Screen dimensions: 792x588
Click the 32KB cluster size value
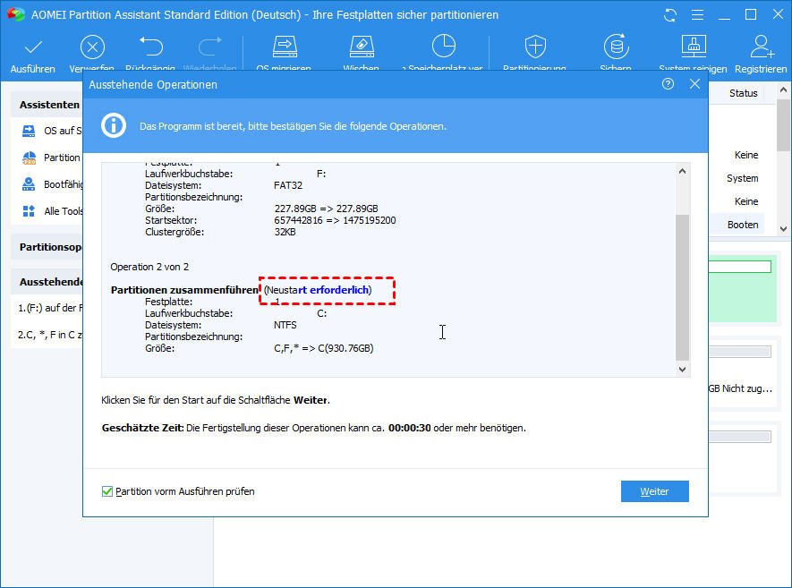(x=285, y=232)
